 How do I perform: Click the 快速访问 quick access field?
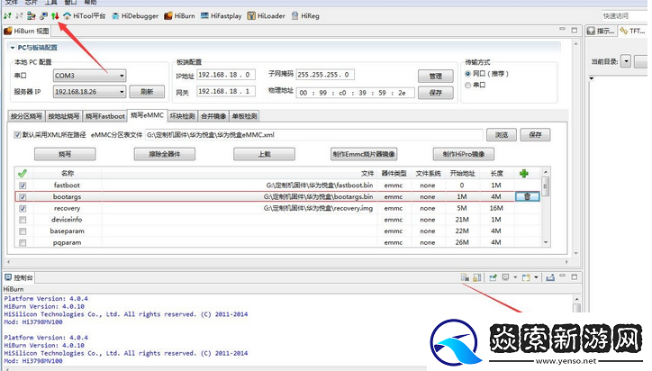pos(624,16)
